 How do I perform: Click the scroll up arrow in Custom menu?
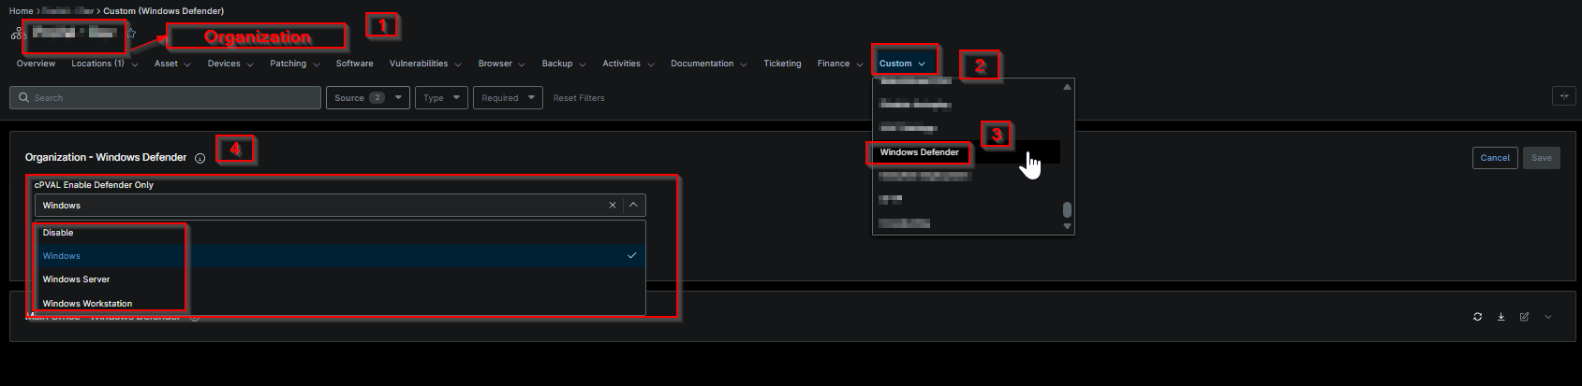[x=1067, y=87]
